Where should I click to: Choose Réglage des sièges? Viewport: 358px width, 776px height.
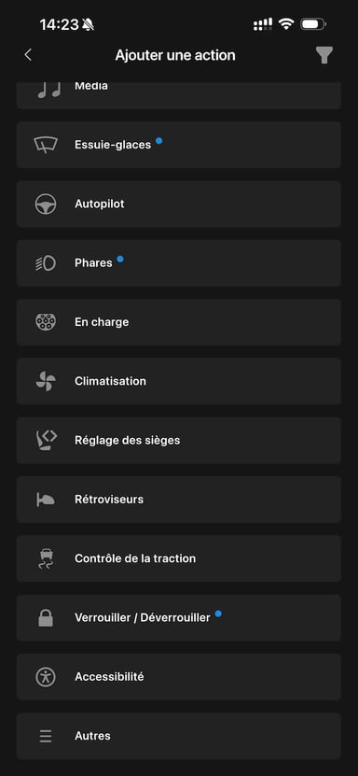179,441
